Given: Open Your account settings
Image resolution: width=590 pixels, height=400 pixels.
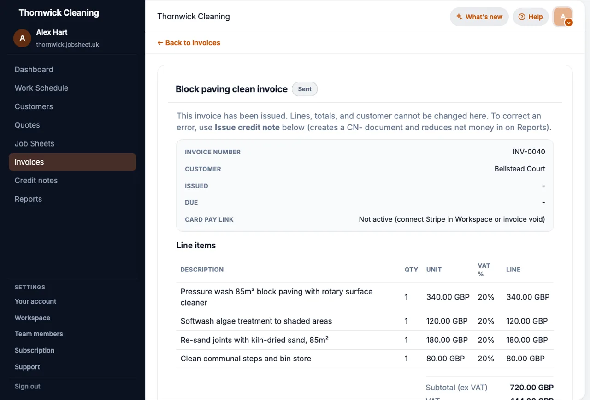Looking at the screenshot, I should click(x=35, y=301).
